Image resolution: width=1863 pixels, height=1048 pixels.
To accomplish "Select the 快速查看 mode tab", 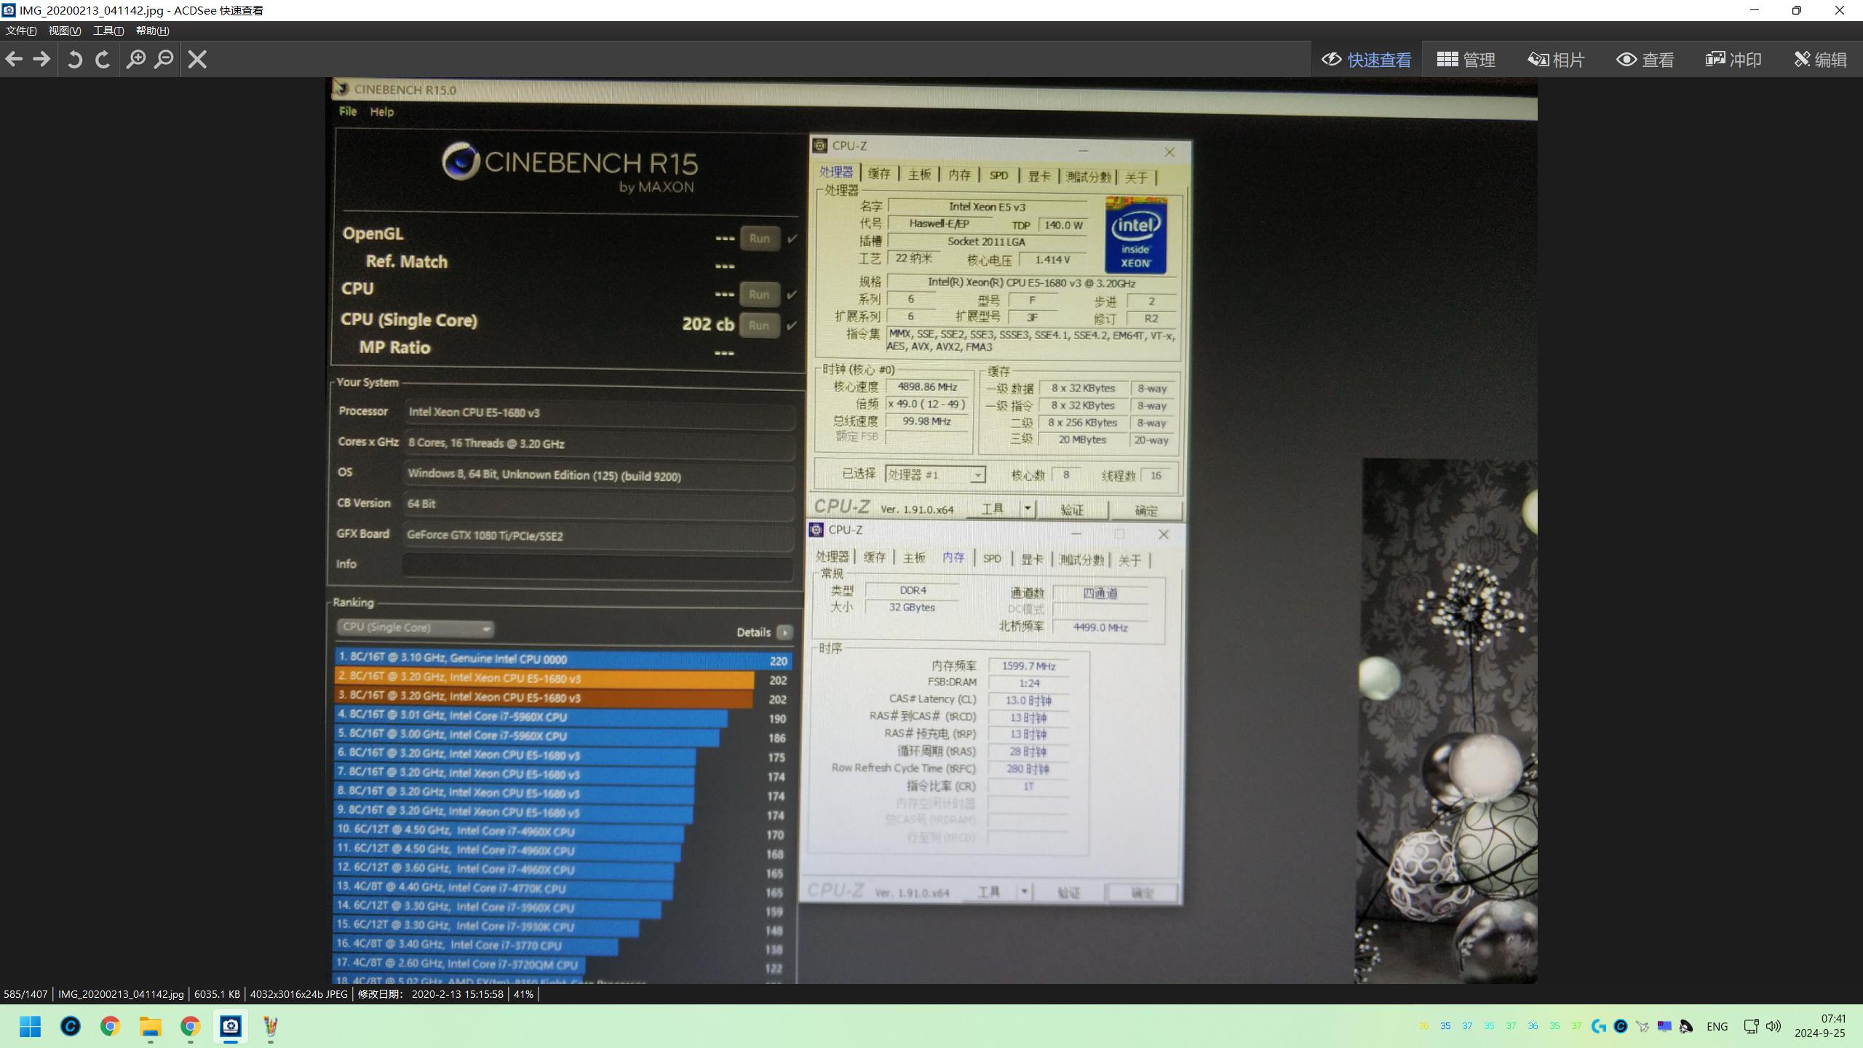I will pos(1366,60).
